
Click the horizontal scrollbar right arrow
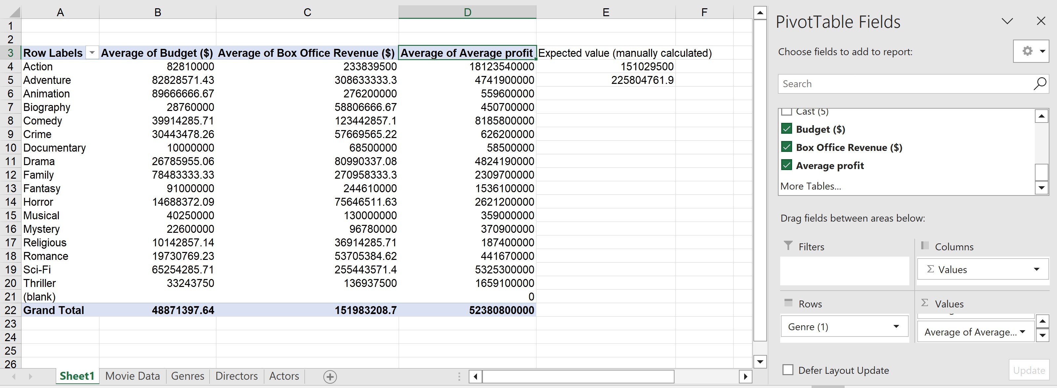745,376
